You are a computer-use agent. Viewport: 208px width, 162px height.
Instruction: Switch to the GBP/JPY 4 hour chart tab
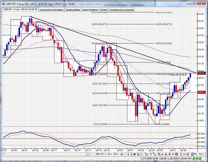[20, 10]
